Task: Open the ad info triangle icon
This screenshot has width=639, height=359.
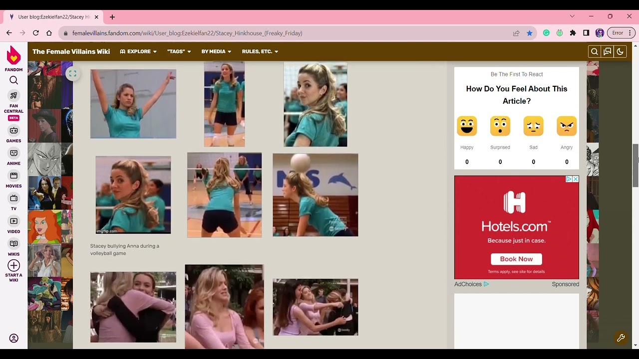Action: 569,179
